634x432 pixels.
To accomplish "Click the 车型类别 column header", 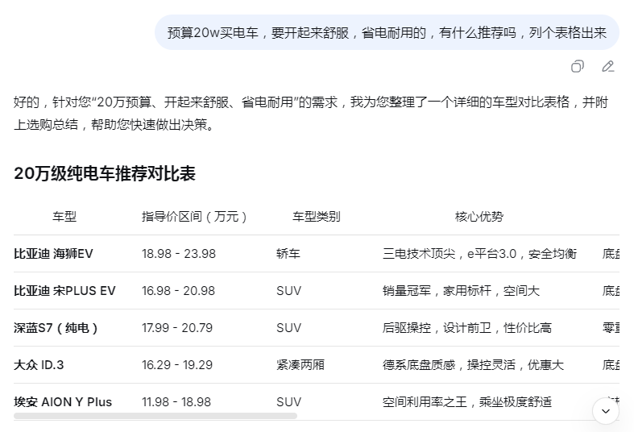I will coord(316,217).
